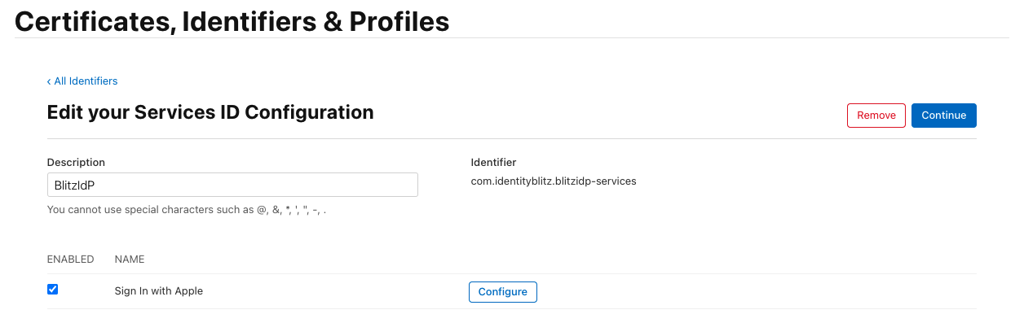Click the com.identityblitz.blitzidp-services identifier value
1024x336 pixels.
(x=553, y=181)
